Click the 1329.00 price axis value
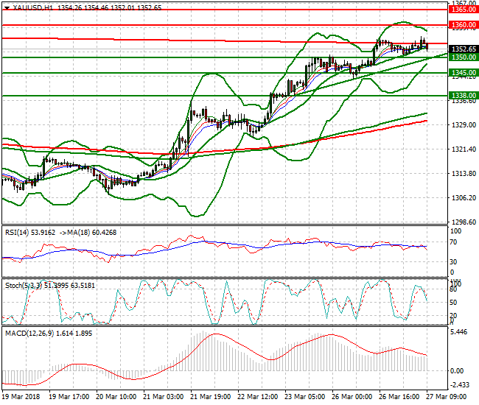This screenshot has height=405, width=479. pos(464,125)
